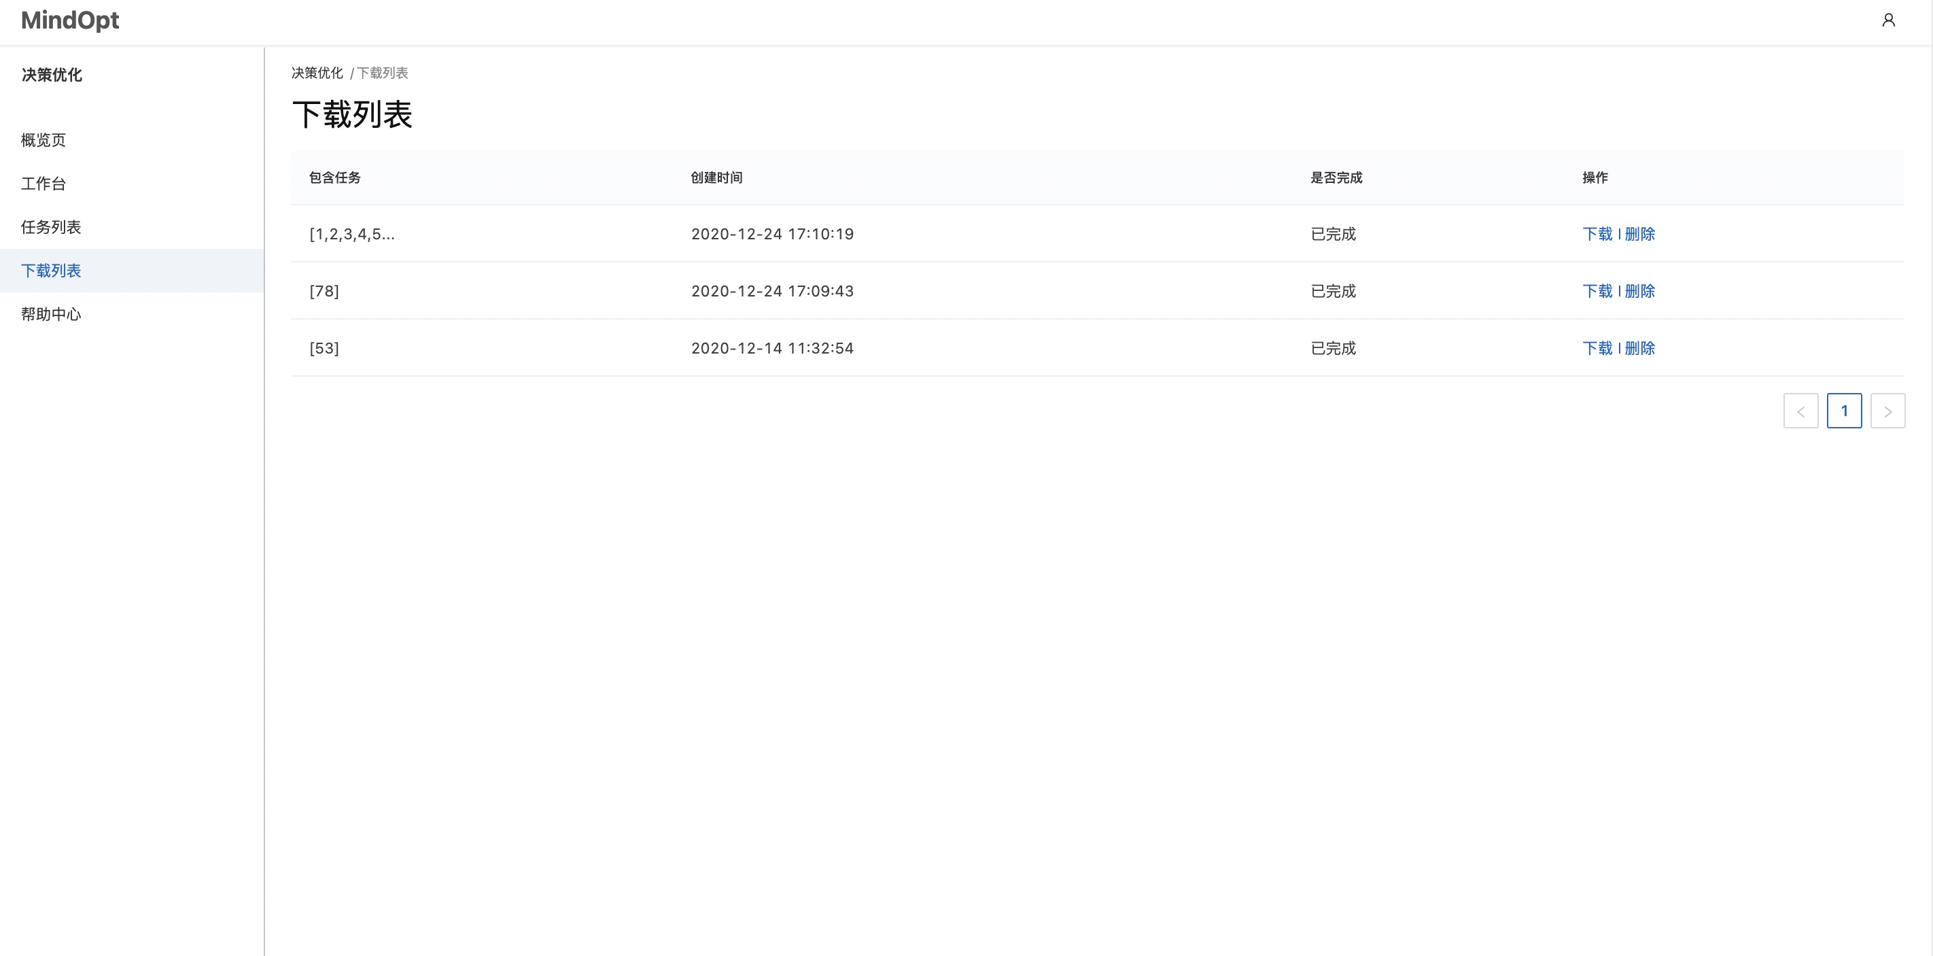This screenshot has height=956, width=1933.
Task: Delete the [53] task row
Action: click(x=1639, y=348)
